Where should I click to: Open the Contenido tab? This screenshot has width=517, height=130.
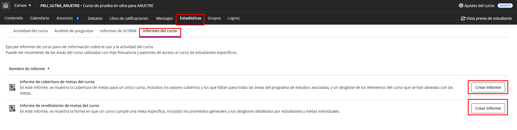click(x=14, y=18)
